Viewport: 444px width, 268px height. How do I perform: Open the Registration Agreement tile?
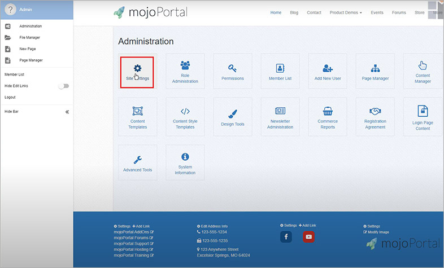click(375, 117)
